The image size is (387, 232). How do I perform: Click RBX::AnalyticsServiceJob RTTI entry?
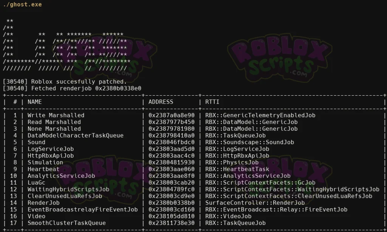pos(248,176)
